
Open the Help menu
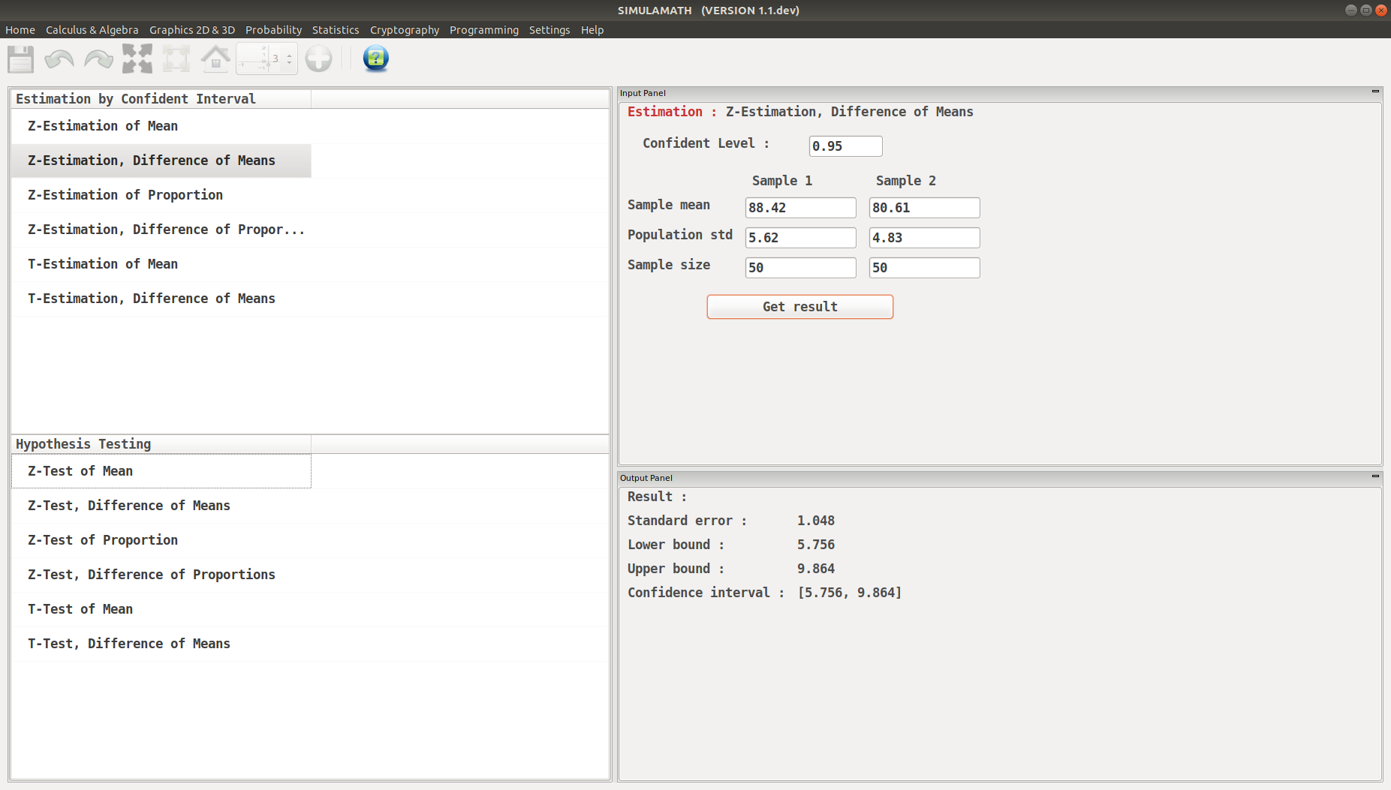(x=592, y=30)
